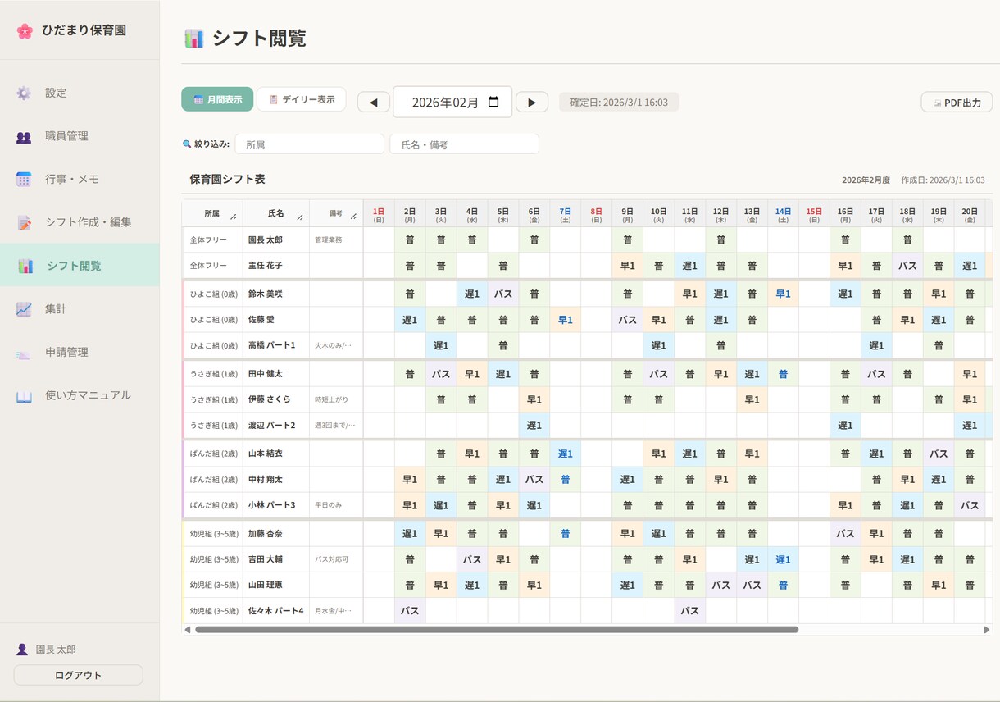Click the gear icon beside 設定
Screen dimensions: 1000x702
(x=24, y=93)
